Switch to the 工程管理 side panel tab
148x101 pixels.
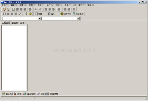pyautogui.click(x=6, y=23)
